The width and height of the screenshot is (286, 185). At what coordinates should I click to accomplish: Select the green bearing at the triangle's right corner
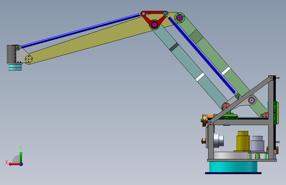point(166,13)
